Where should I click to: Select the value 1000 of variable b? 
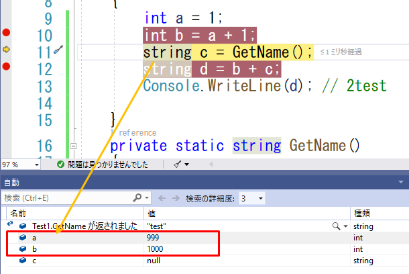(156, 248)
